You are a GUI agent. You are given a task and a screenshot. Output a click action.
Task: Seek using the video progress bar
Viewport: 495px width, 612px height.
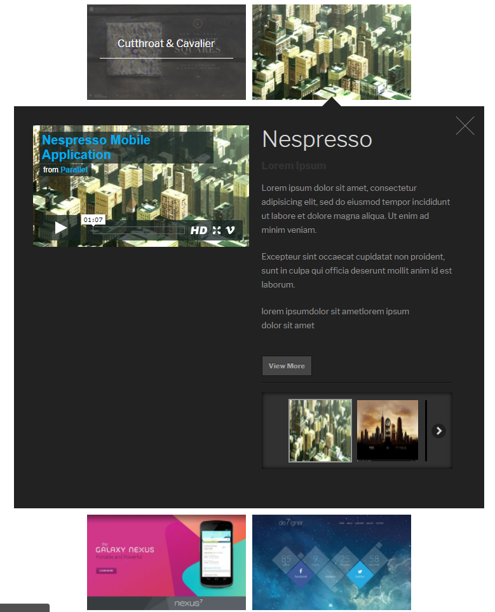pos(139,230)
